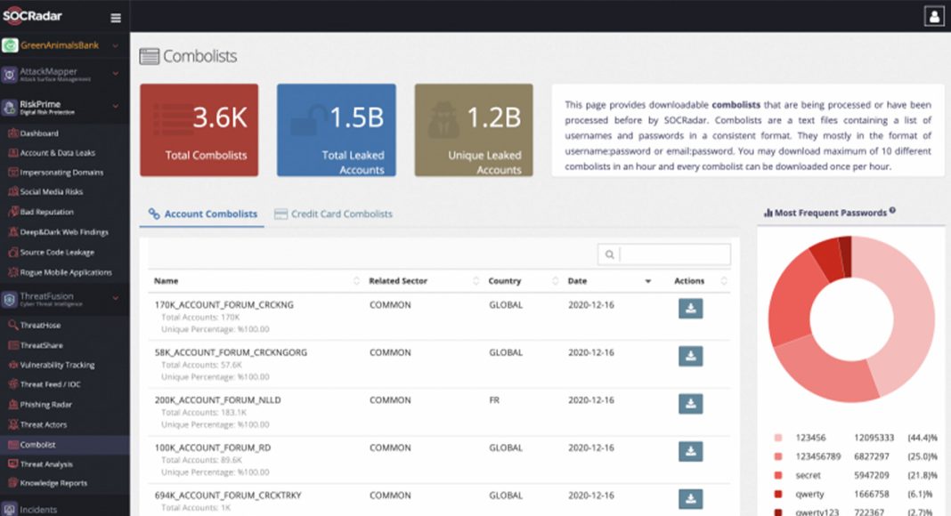Open the Incidents section
The width and height of the screenshot is (951, 516).
point(38,510)
